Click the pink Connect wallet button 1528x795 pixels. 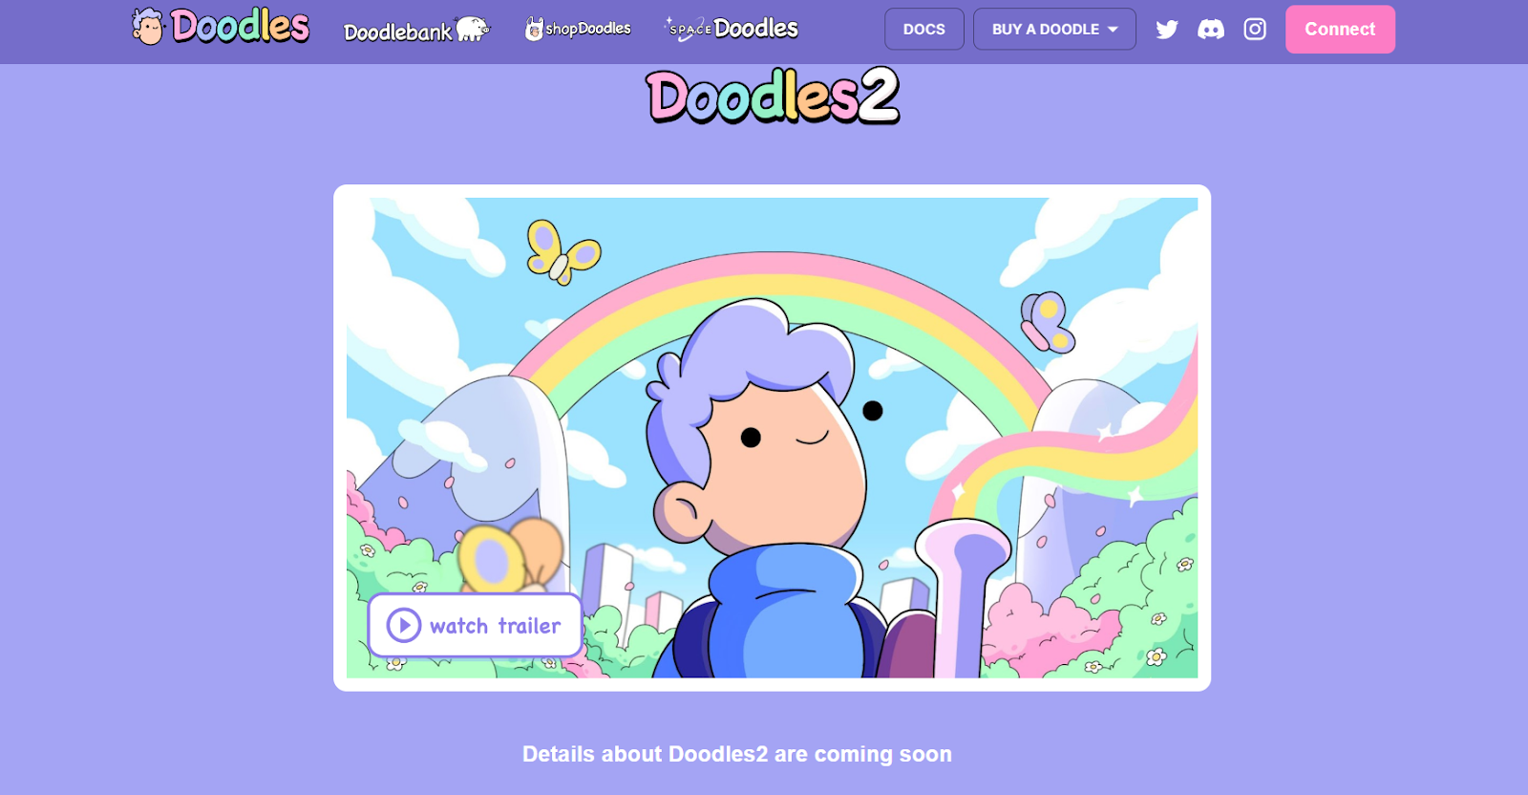click(x=1340, y=30)
